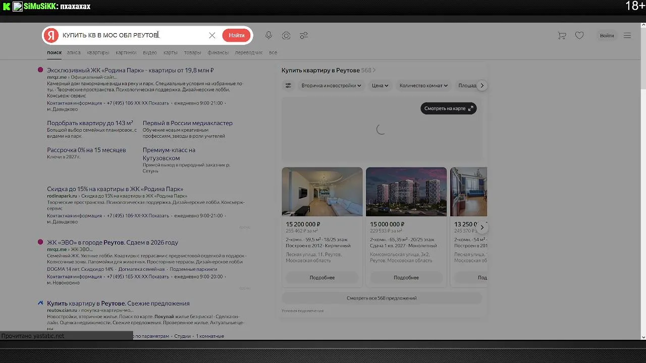Switch to the товары tab
646x363 pixels.
192,52
